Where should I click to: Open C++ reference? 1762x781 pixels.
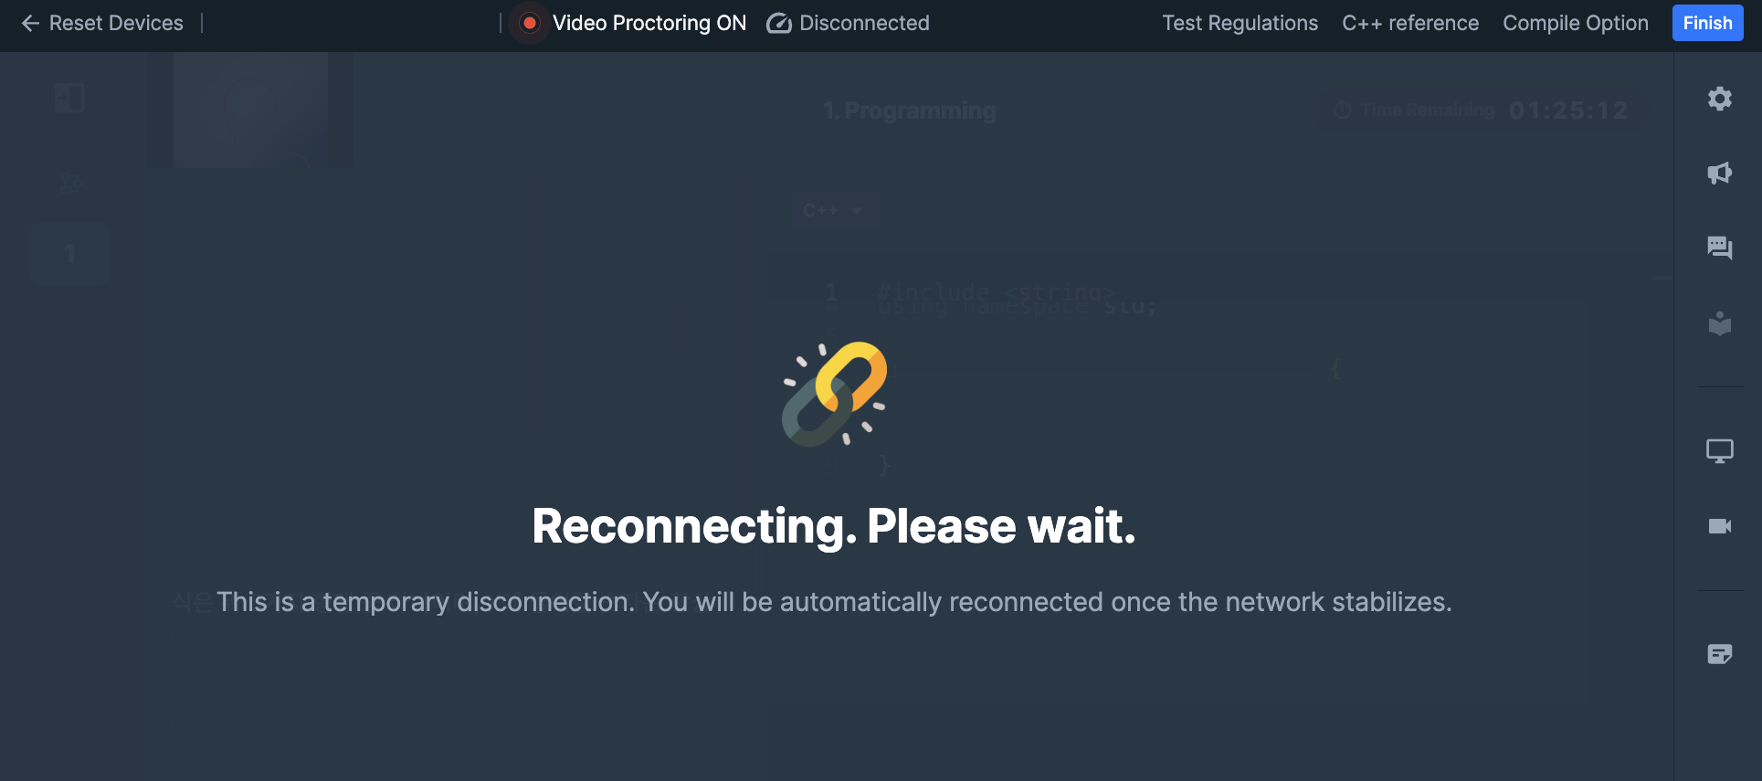(x=1410, y=23)
